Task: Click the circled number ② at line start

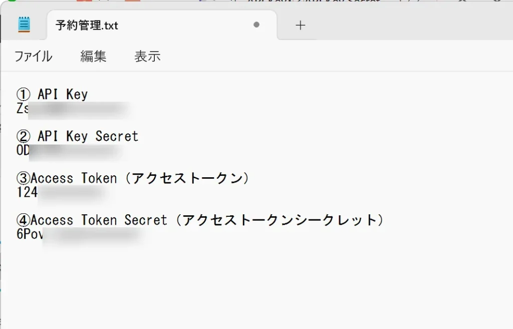Action: coord(24,136)
